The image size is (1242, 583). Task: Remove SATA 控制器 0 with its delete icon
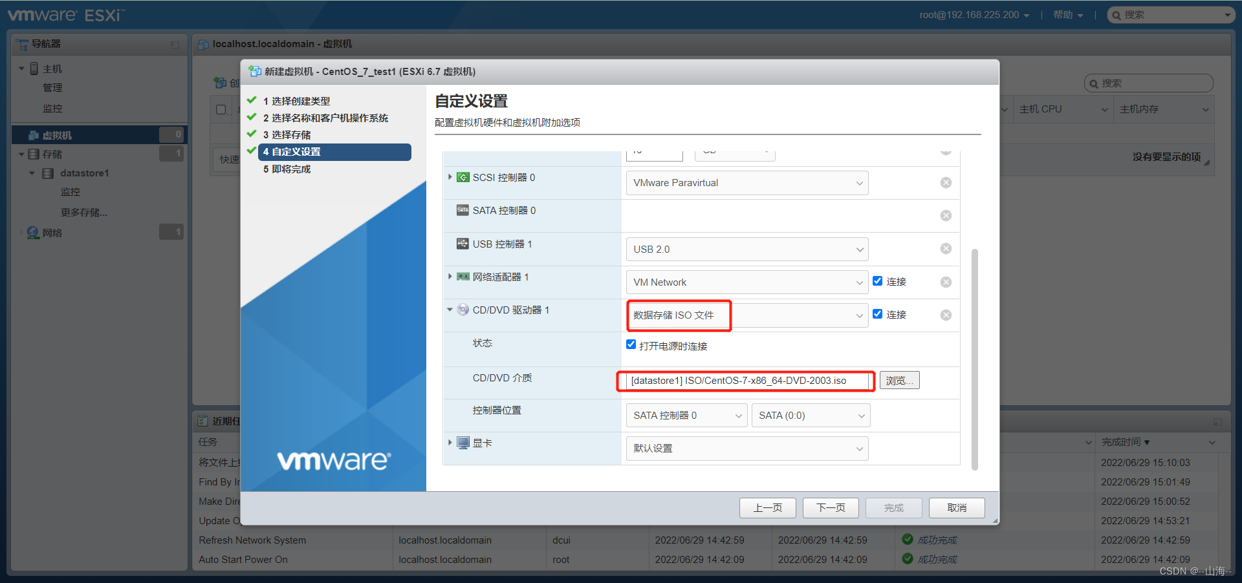[946, 216]
